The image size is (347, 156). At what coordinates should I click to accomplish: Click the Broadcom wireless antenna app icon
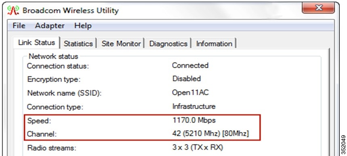point(13,10)
